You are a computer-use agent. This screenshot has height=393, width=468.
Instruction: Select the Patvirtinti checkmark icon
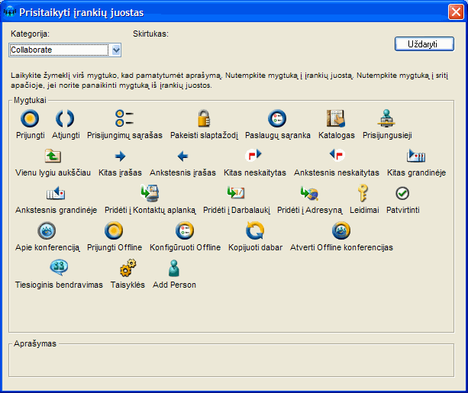(x=402, y=193)
